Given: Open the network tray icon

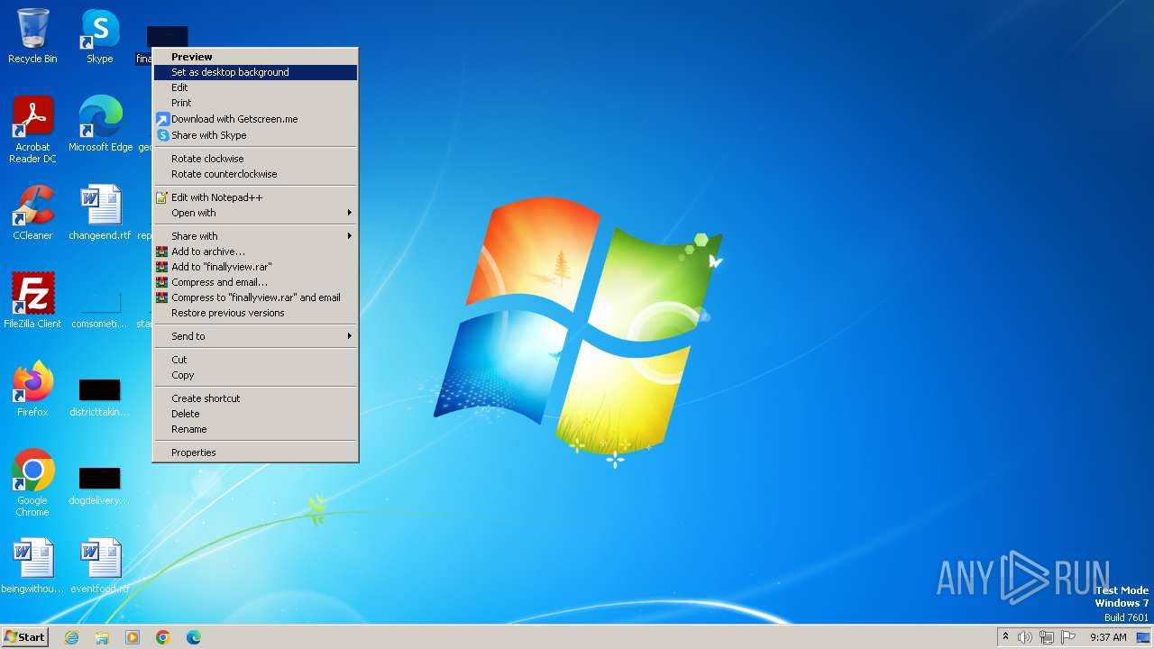Looking at the screenshot, I should pos(1047,637).
